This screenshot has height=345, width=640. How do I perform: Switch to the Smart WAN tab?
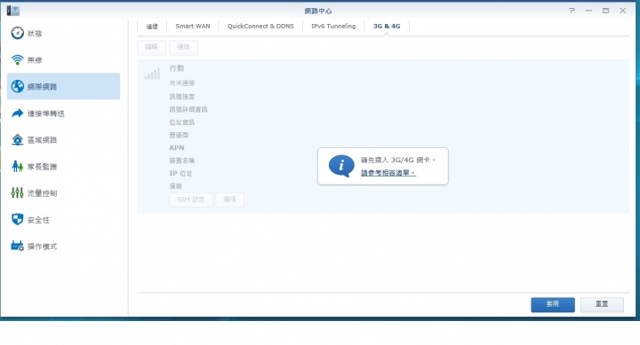(193, 26)
